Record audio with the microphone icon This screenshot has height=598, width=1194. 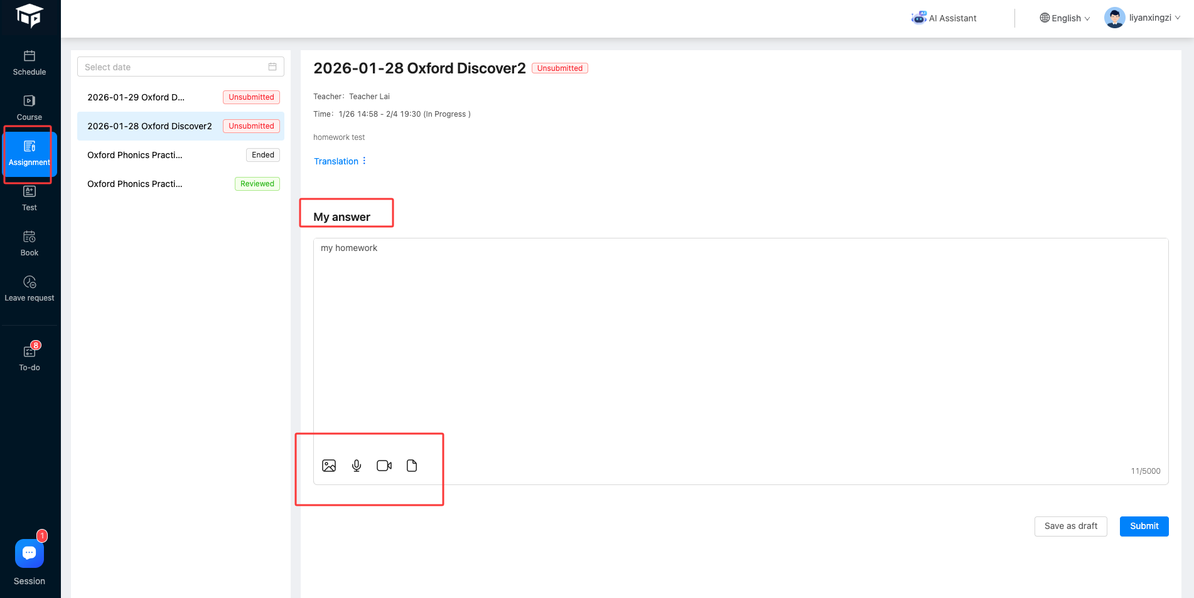tap(357, 466)
